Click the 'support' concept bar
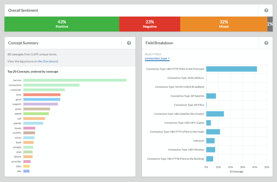The image size is (277, 182). 40,104
